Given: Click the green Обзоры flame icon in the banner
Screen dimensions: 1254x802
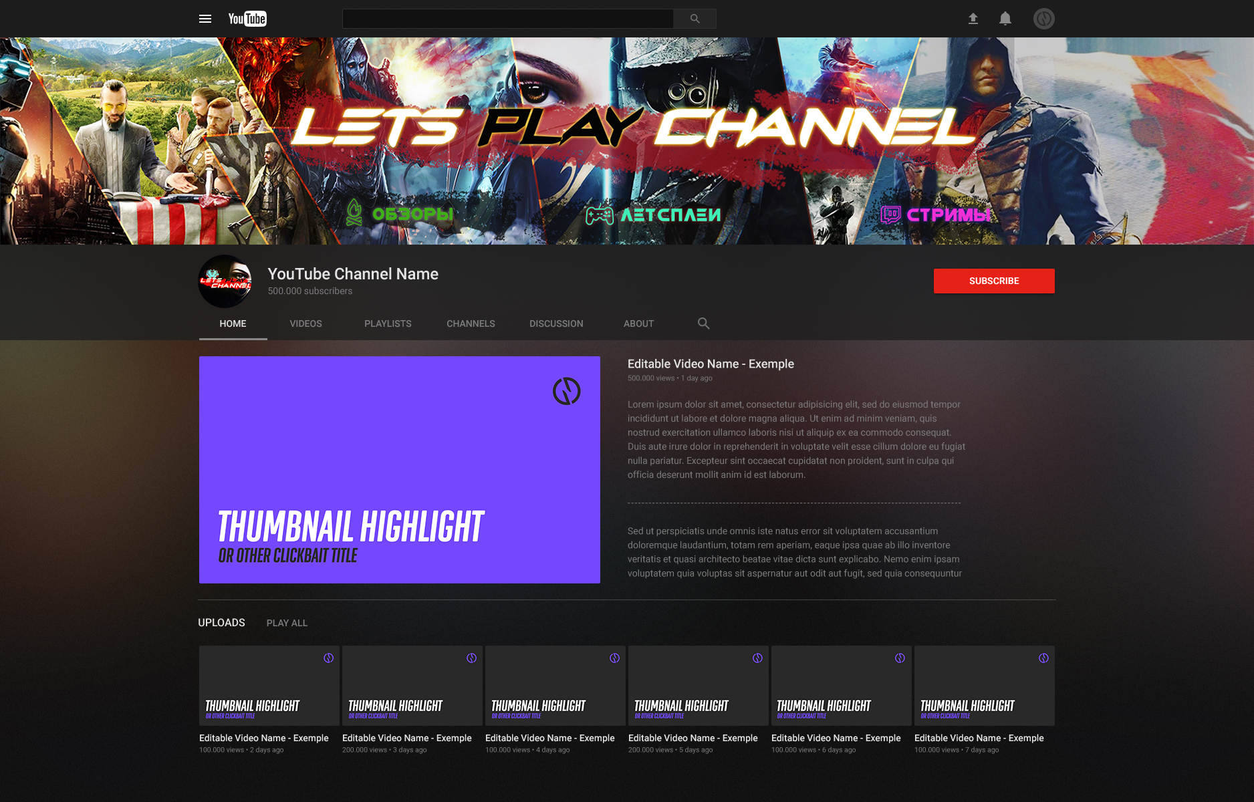Looking at the screenshot, I should point(354,213).
